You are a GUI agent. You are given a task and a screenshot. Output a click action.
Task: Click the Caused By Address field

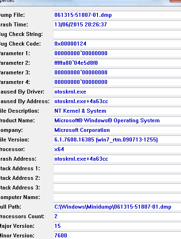pos(117,101)
